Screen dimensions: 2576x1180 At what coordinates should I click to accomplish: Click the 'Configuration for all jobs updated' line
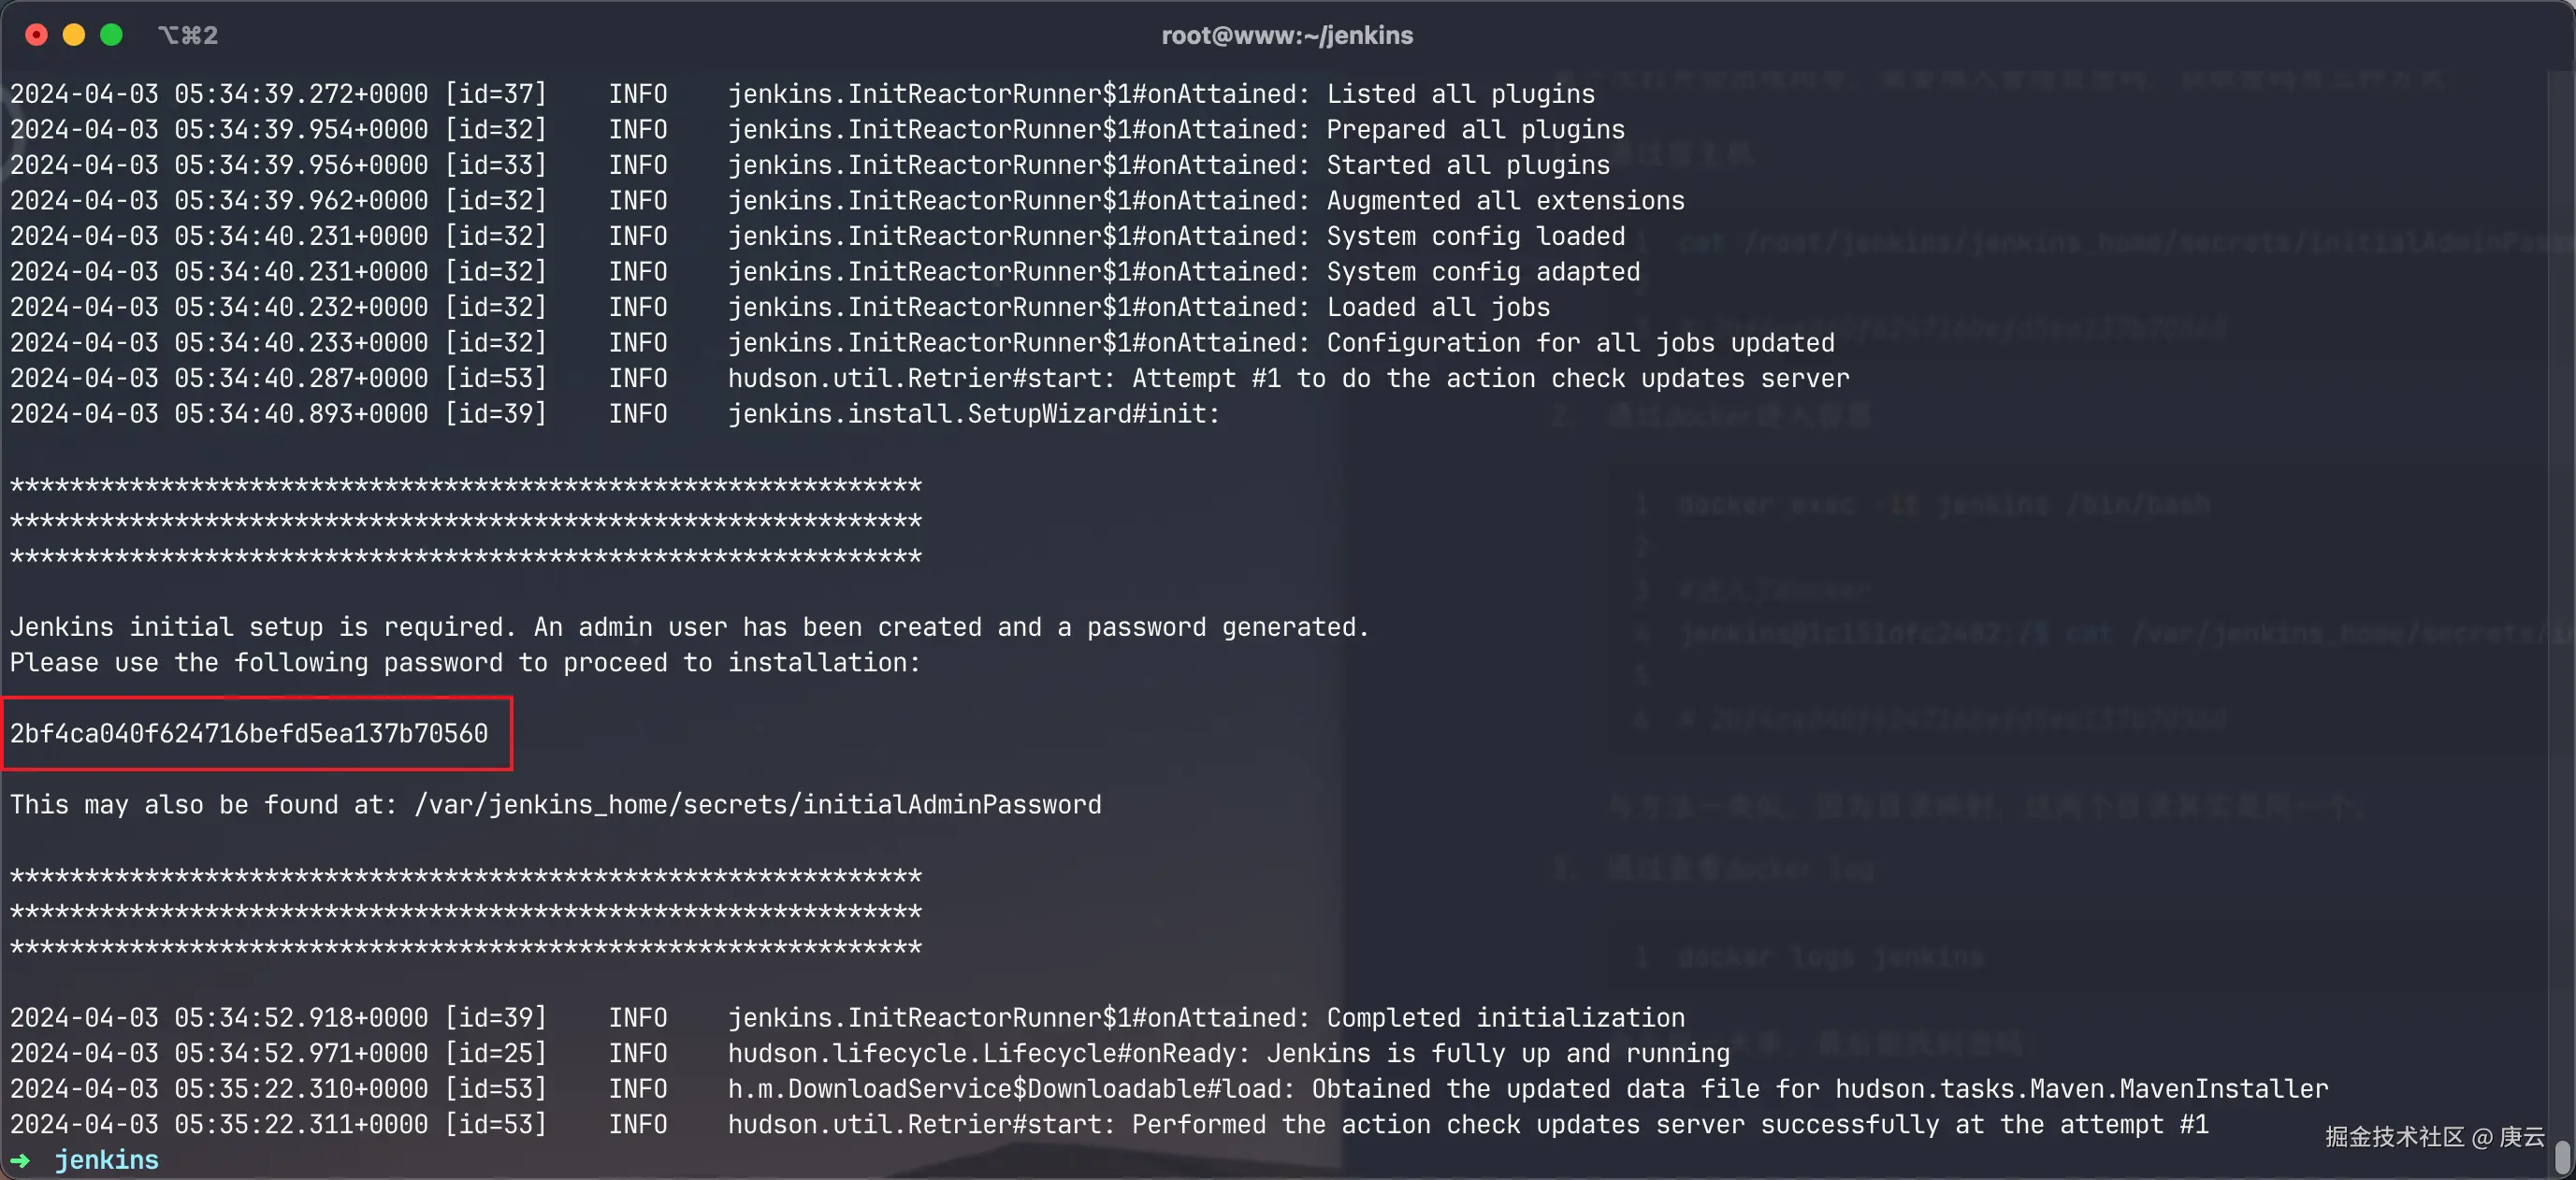point(922,343)
